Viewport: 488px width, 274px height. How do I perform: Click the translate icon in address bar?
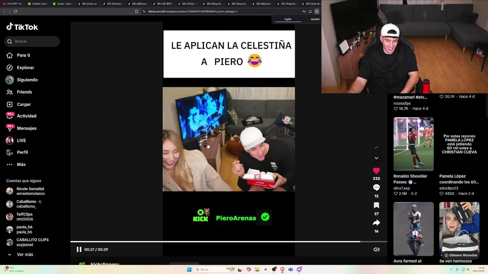pyautogui.click(x=316, y=11)
